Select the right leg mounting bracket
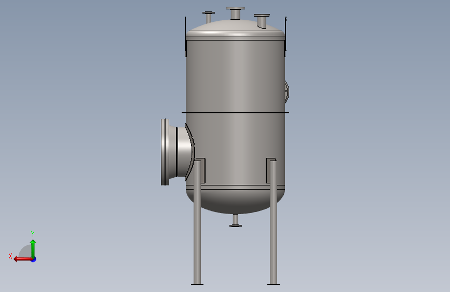Image resolution: width=450 pixels, height=292 pixels. [x=268, y=171]
